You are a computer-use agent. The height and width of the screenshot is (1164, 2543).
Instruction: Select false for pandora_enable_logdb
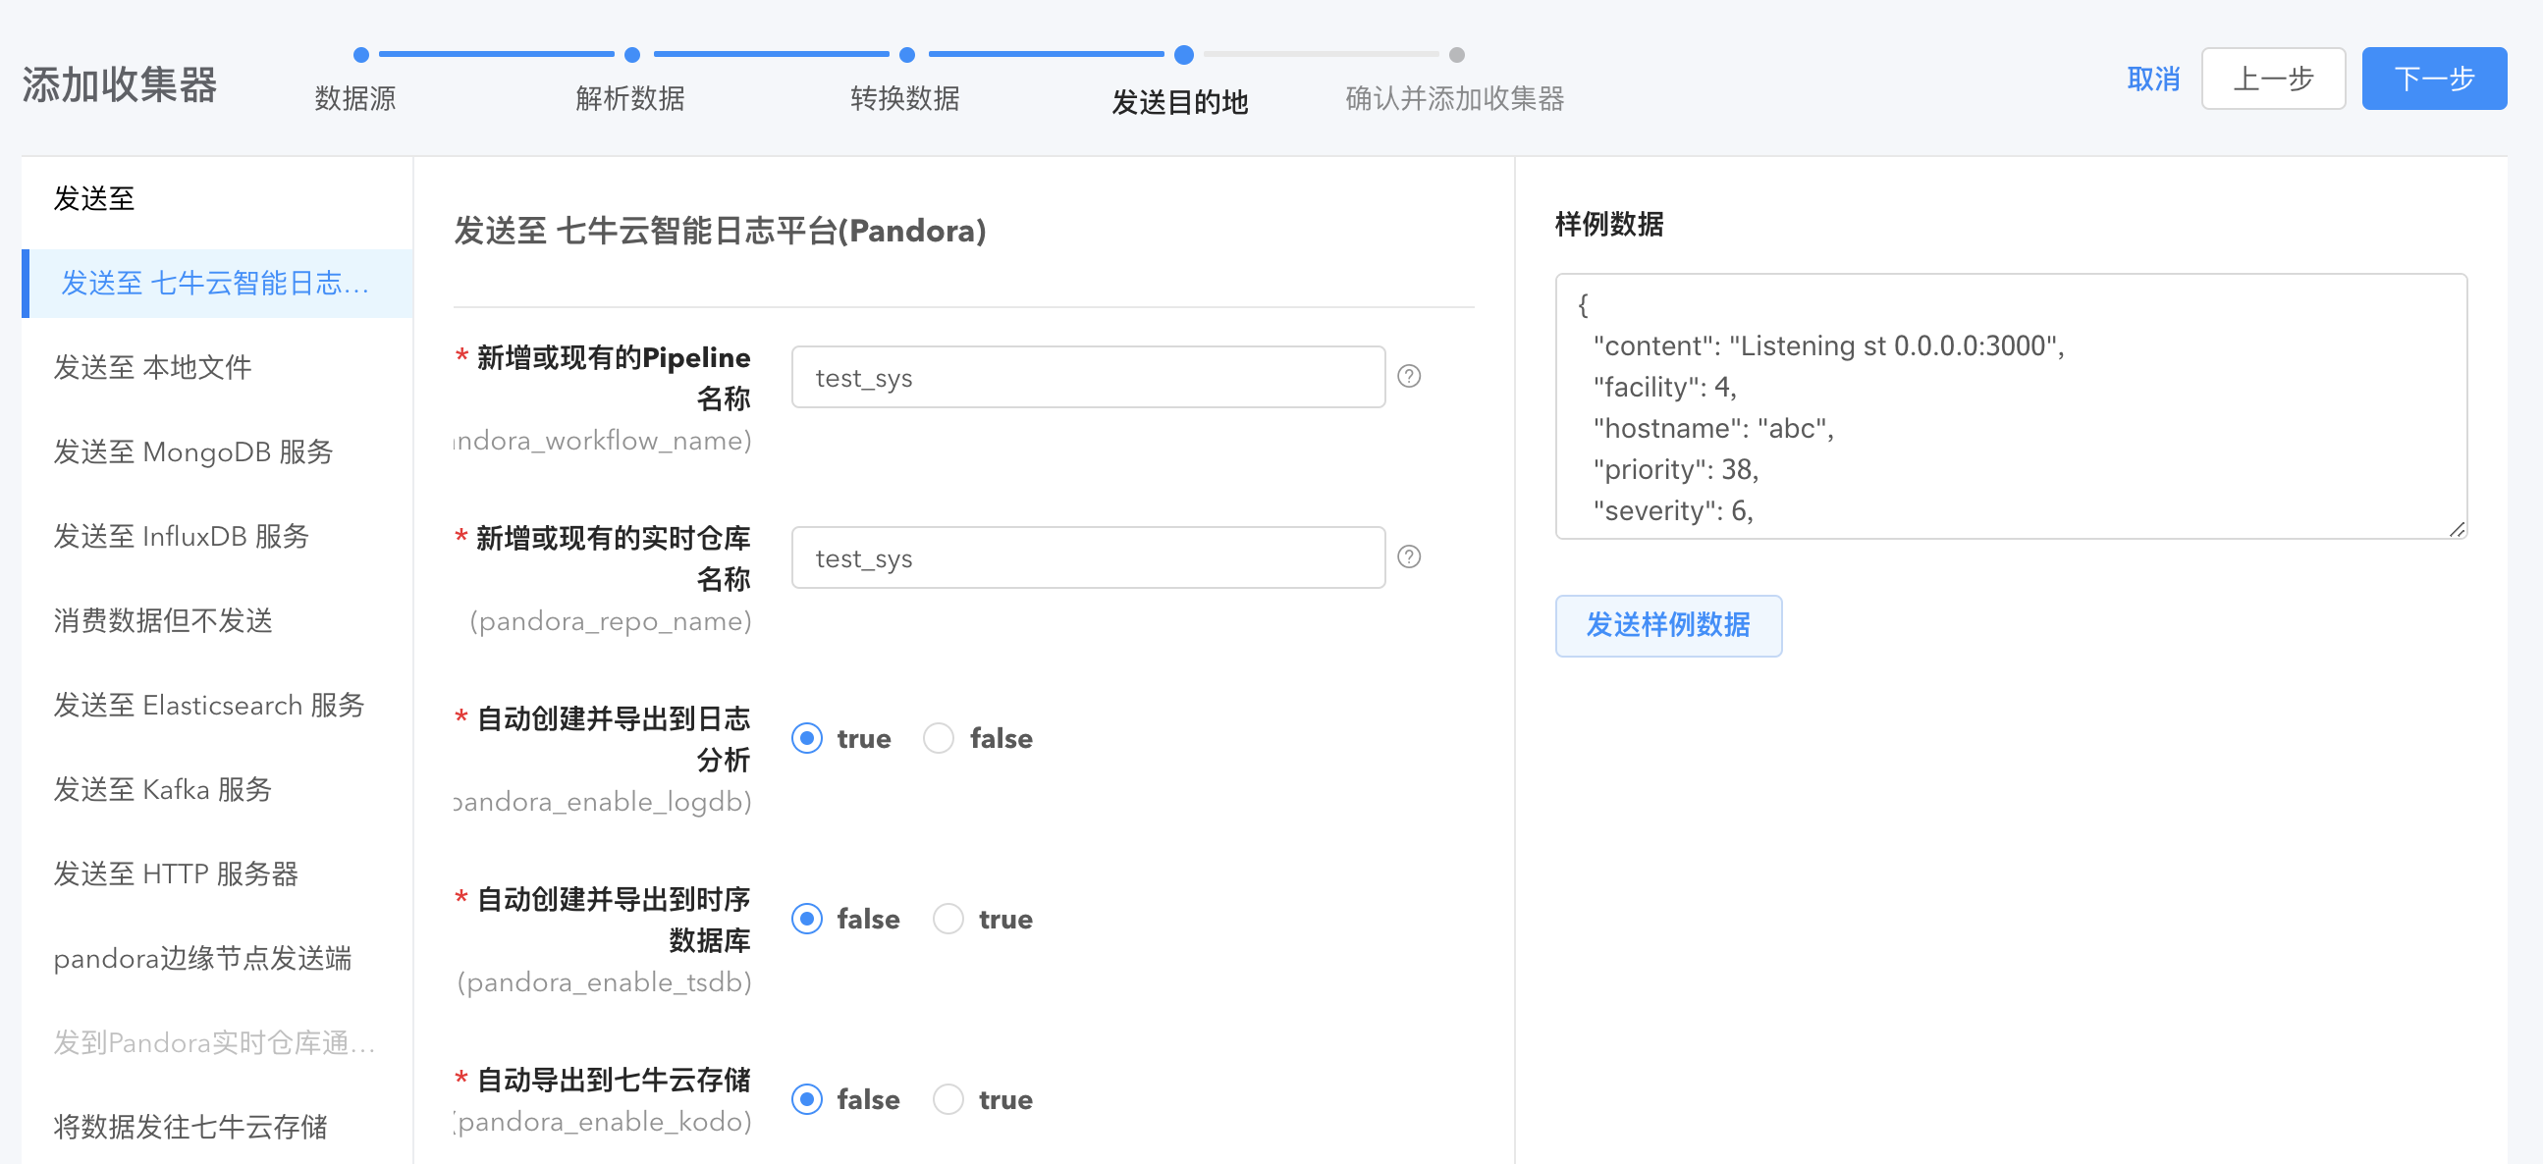[938, 738]
